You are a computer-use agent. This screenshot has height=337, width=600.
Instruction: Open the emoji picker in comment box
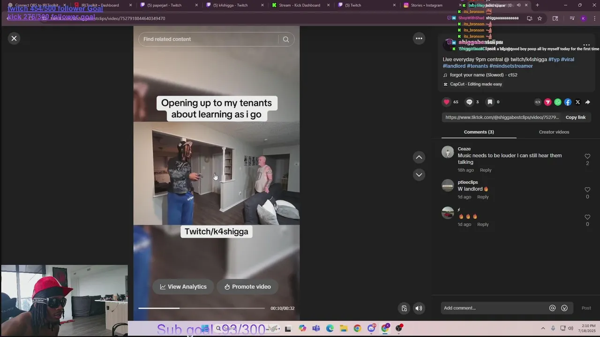tap(564, 308)
